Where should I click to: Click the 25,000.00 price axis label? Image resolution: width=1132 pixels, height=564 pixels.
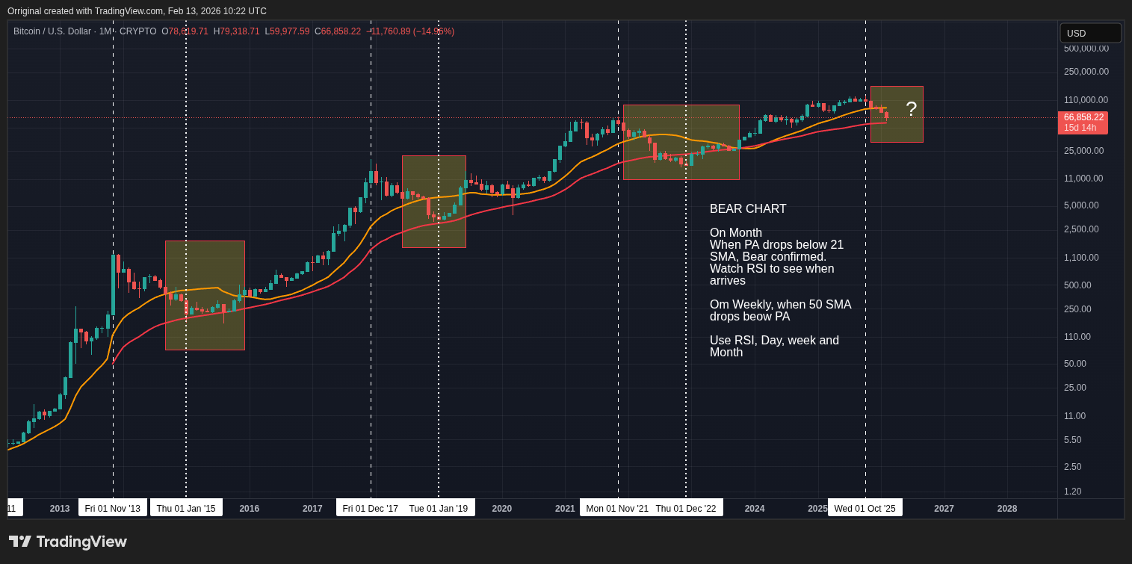[1084, 151]
